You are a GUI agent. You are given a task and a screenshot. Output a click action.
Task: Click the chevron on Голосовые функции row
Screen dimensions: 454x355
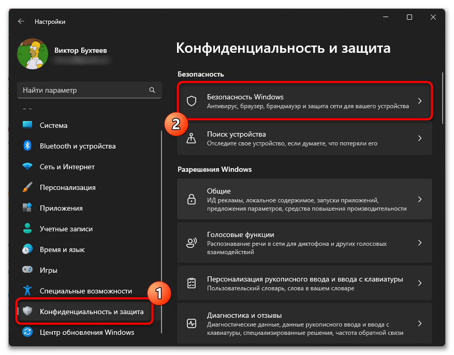(420, 243)
